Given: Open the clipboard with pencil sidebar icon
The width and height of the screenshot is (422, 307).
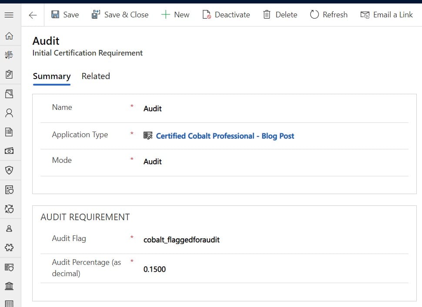Looking at the screenshot, I should (x=9, y=74).
